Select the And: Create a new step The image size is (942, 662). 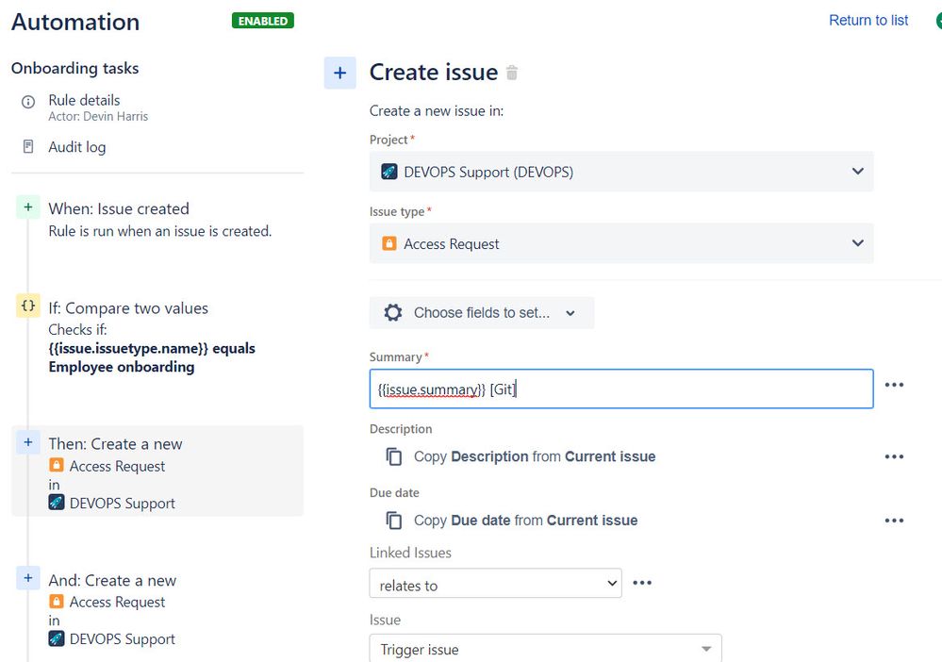pyautogui.click(x=112, y=580)
